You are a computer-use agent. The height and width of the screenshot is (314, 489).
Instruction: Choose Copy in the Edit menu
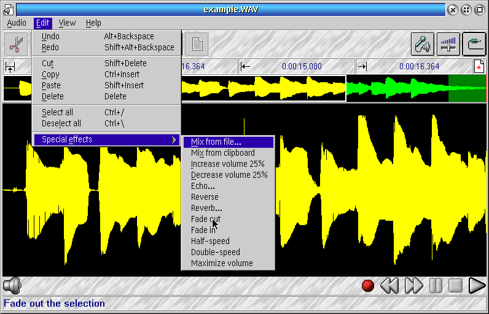pyautogui.click(x=107, y=75)
